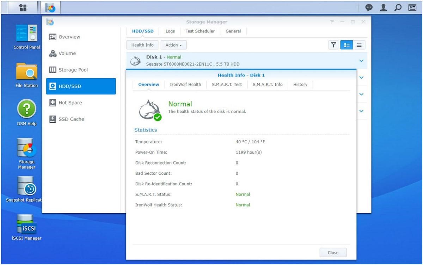Open DSM Help desktop icon

click(26, 109)
